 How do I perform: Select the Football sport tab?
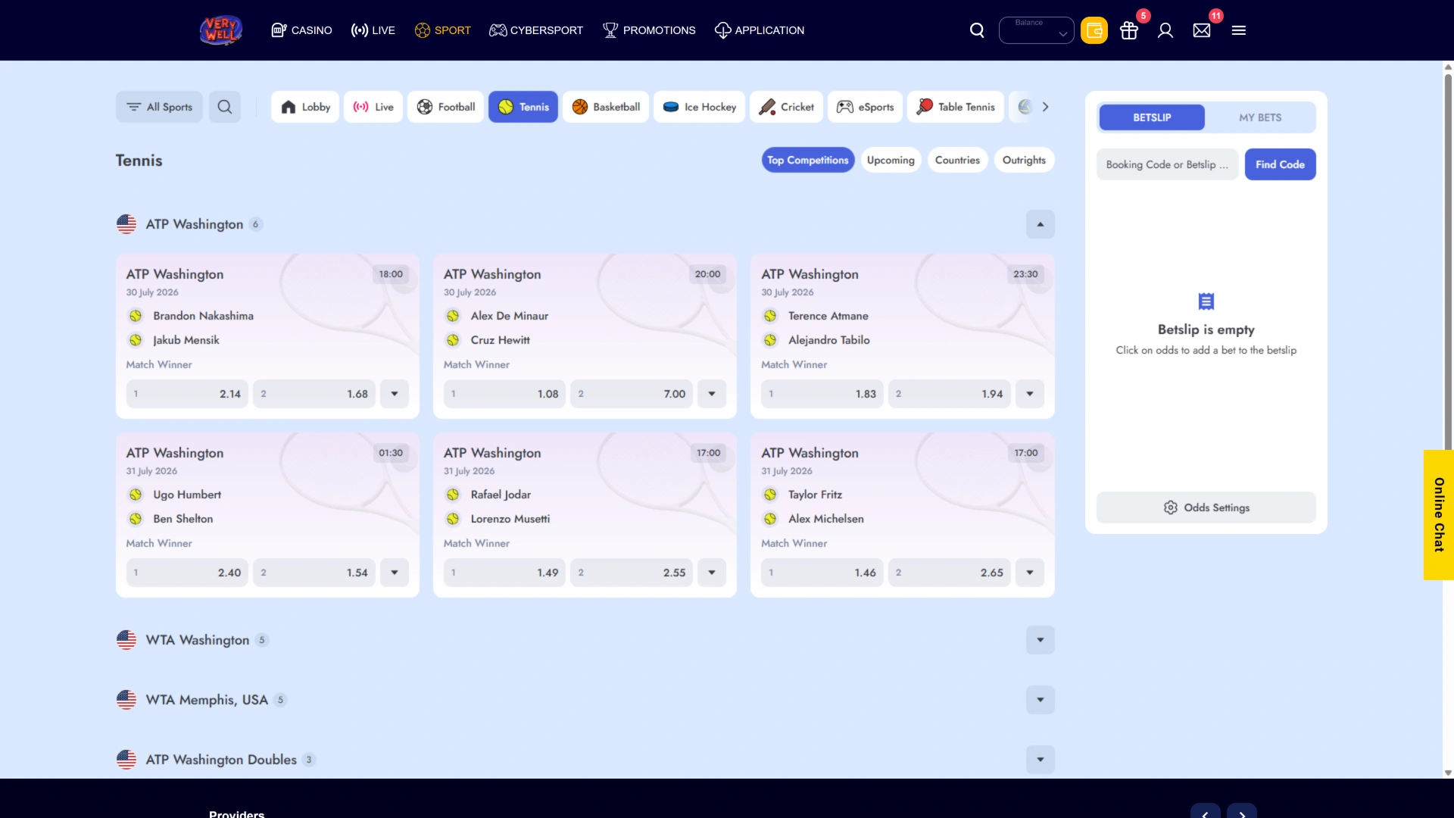click(446, 107)
